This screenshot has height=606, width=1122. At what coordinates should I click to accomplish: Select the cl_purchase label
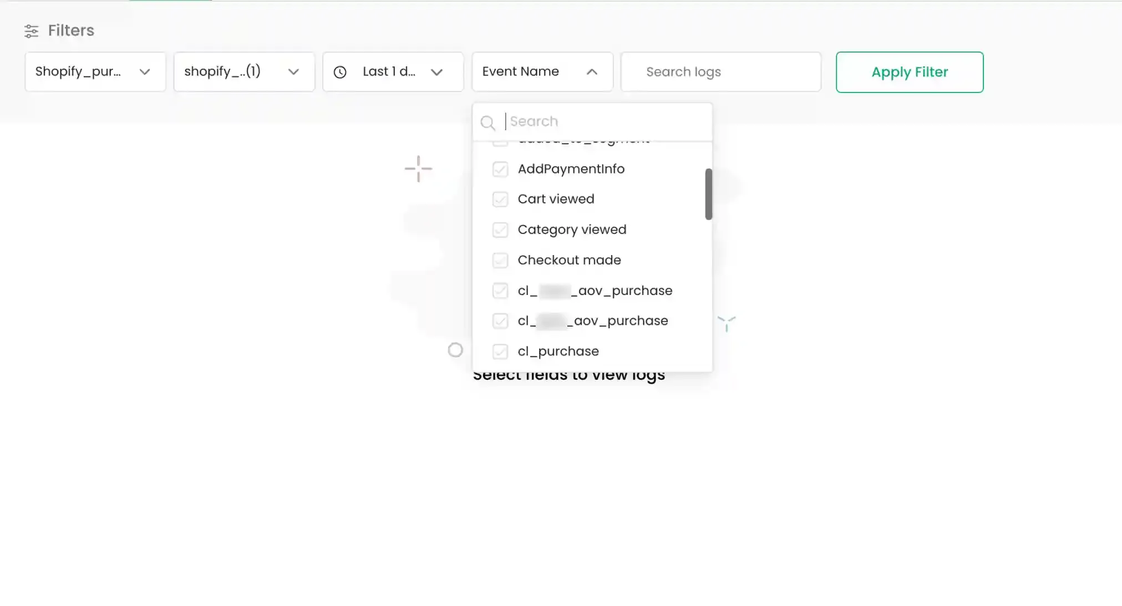(558, 352)
